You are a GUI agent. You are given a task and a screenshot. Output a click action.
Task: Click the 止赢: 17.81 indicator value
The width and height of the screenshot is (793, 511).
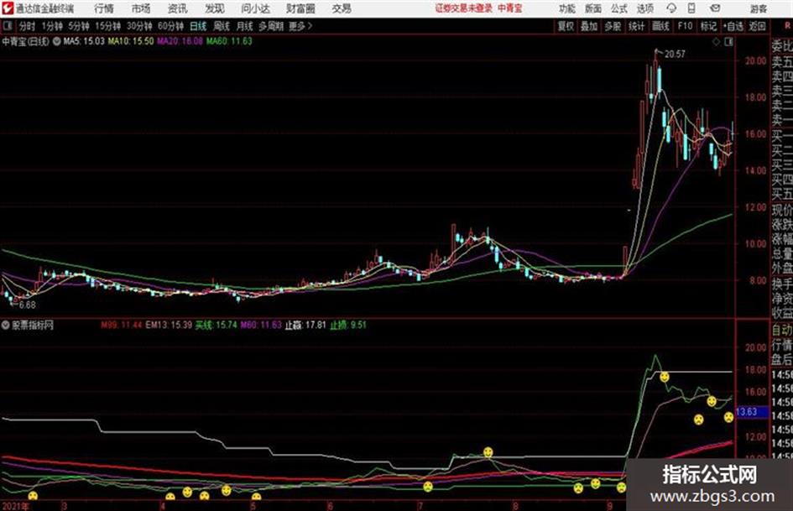pyautogui.click(x=305, y=325)
